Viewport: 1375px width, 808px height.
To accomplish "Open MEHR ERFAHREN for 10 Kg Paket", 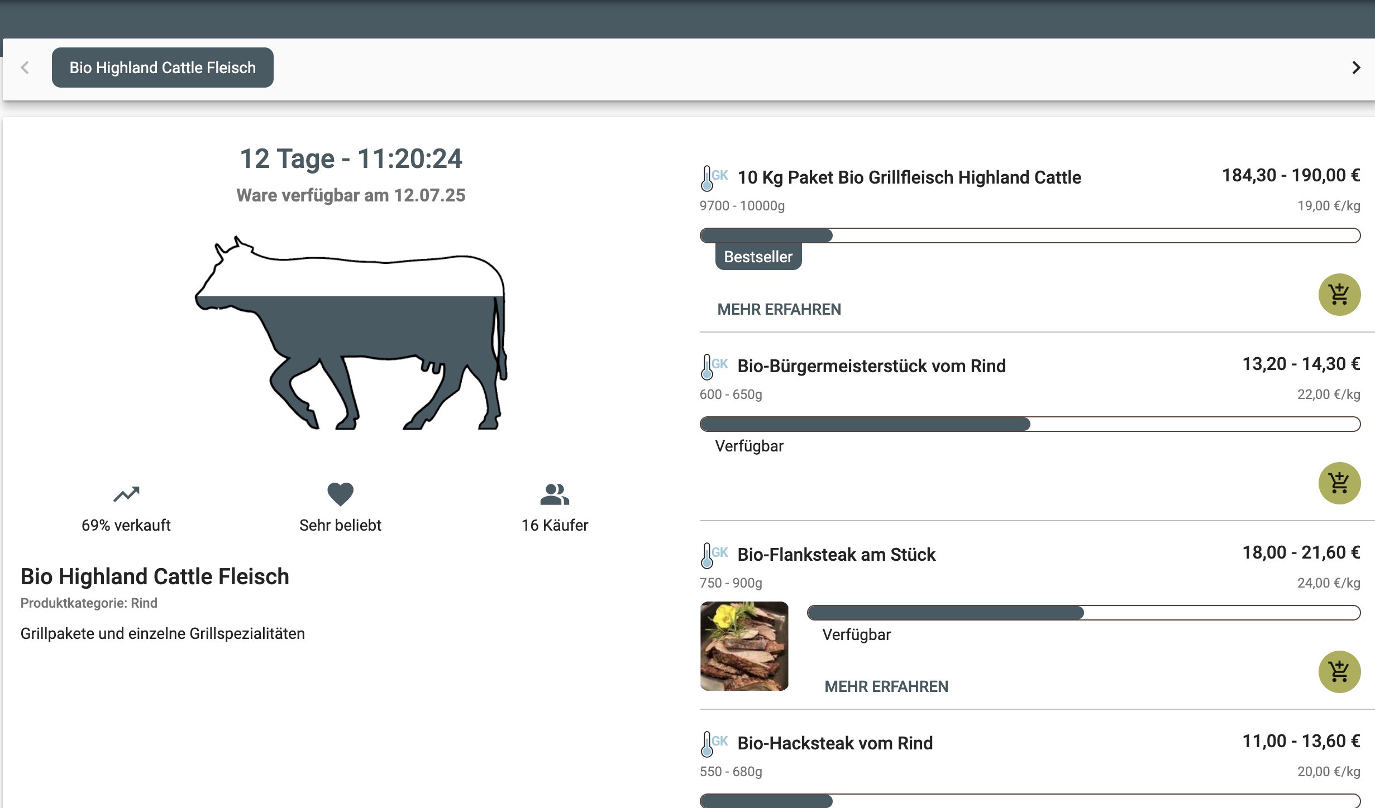I will (x=779, y=309).
